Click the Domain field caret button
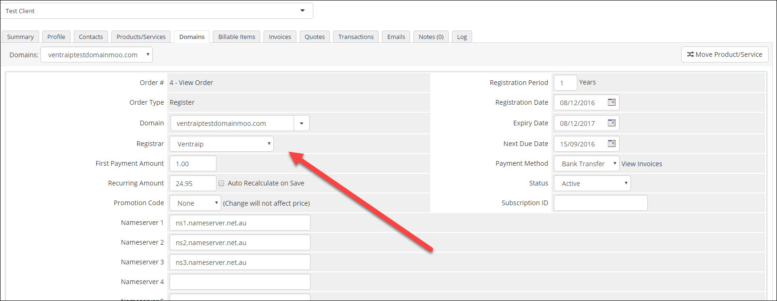This screenshot has width=777, height=301. 302,123
